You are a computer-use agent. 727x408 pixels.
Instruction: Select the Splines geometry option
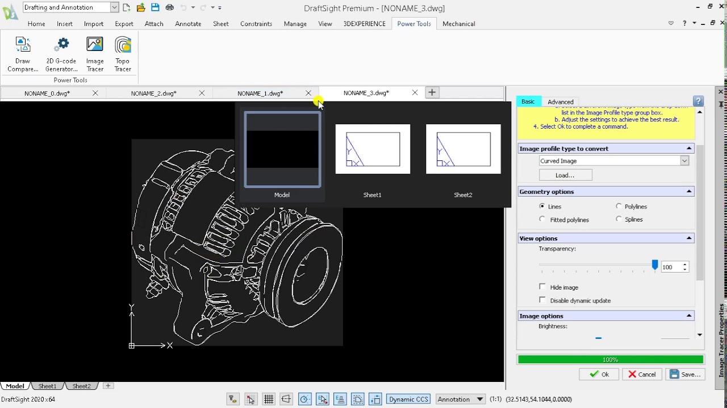pyautogui.click(x=619, y=219)
